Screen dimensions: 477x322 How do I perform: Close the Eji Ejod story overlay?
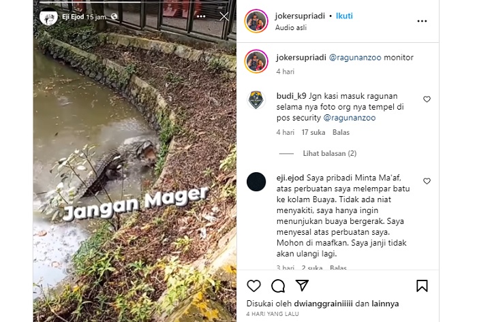[224, 16]
